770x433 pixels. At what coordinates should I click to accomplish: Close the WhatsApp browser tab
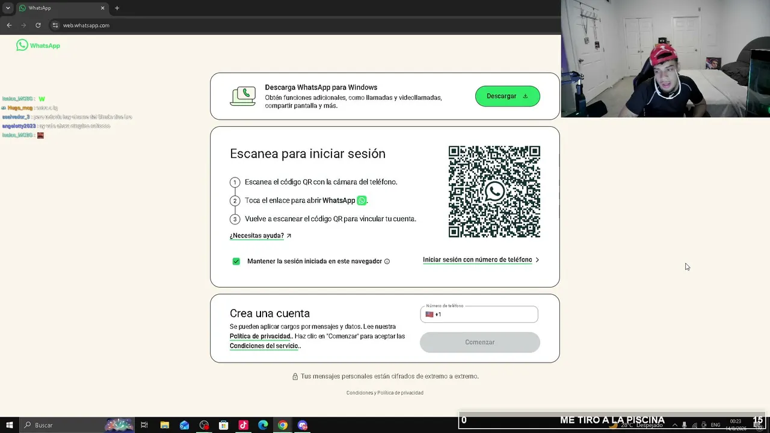[x=102, y=8]
